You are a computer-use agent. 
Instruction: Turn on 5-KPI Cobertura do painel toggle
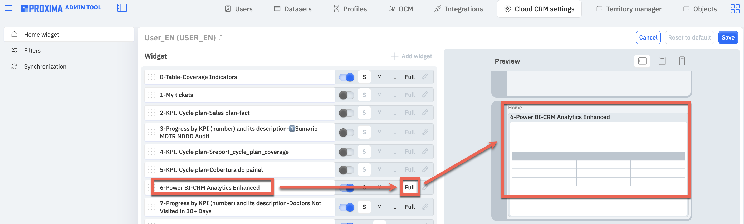click(347, 170)
